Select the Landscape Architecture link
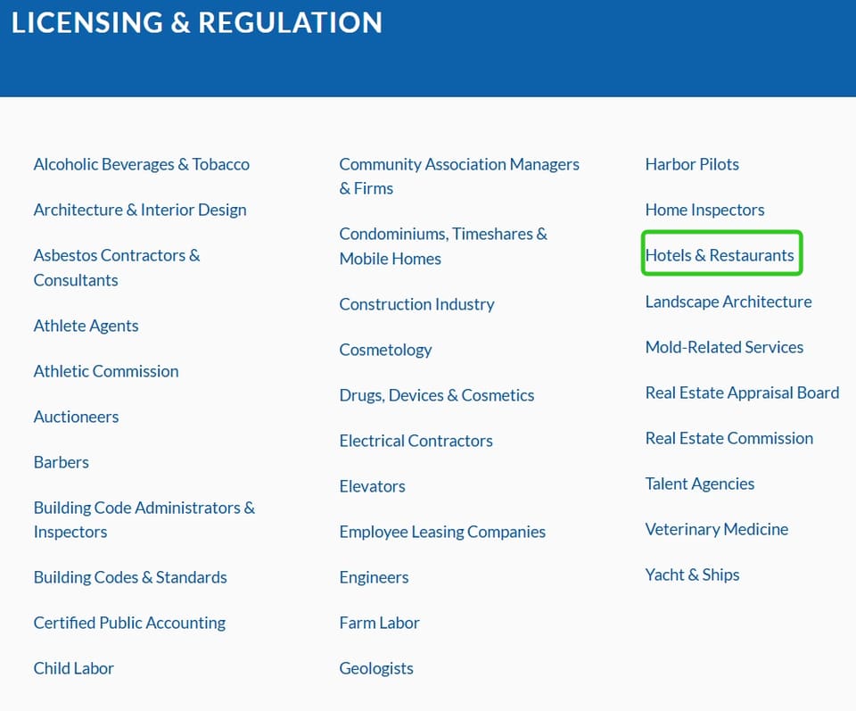Image resolution: width=856 pixels, height=711 pixels. 728,302
